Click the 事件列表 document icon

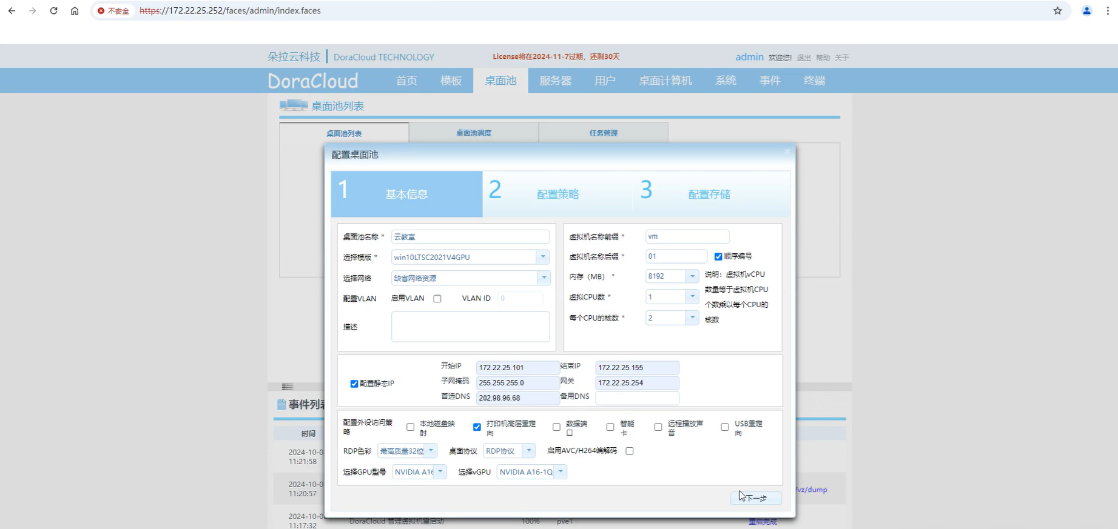point(281,404)
